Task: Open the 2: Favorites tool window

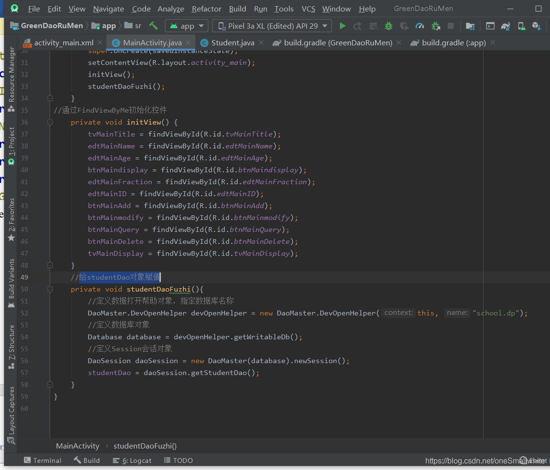Action: [x=11, y=220]
